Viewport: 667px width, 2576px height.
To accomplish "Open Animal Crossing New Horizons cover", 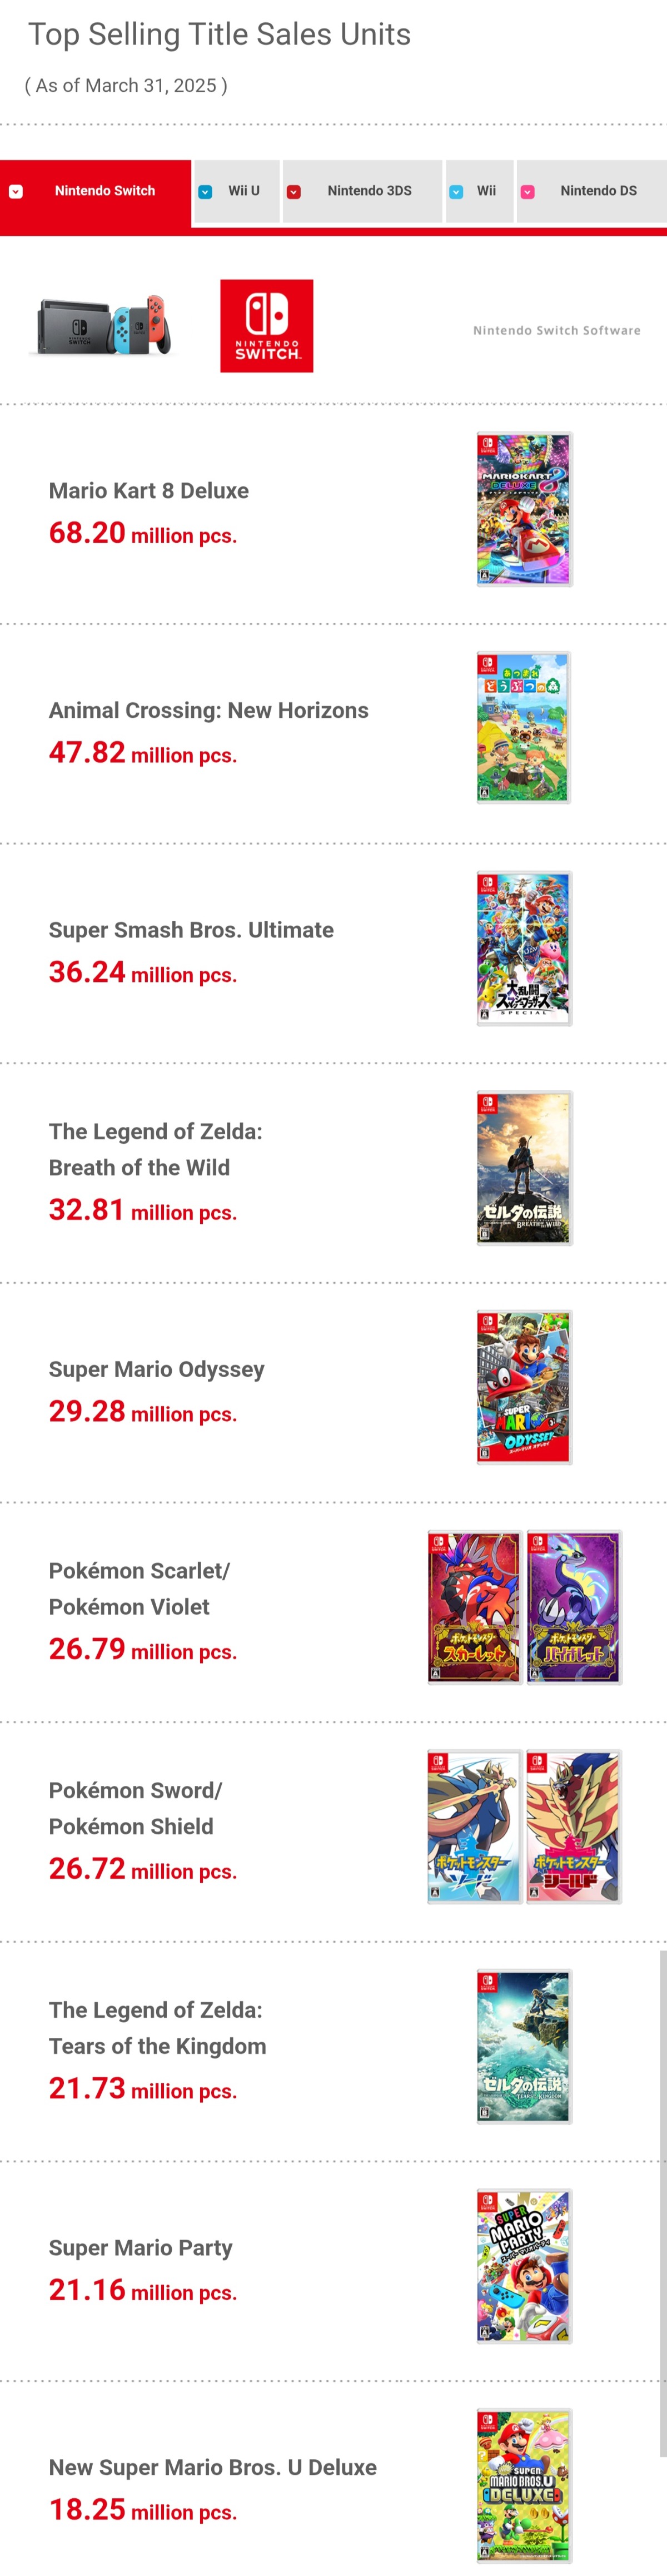I will click(524, 728).
